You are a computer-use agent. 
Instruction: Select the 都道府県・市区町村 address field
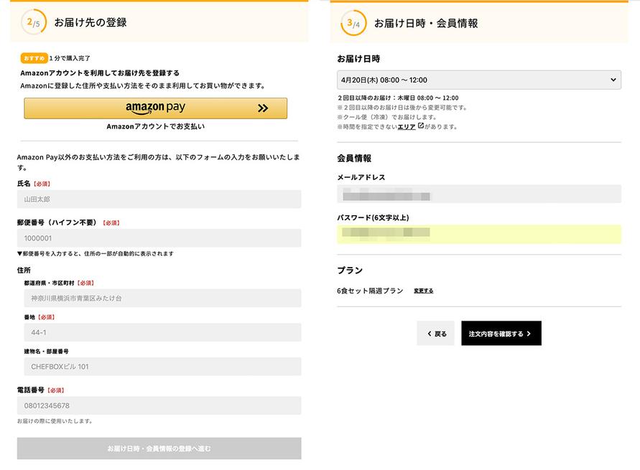162,298
